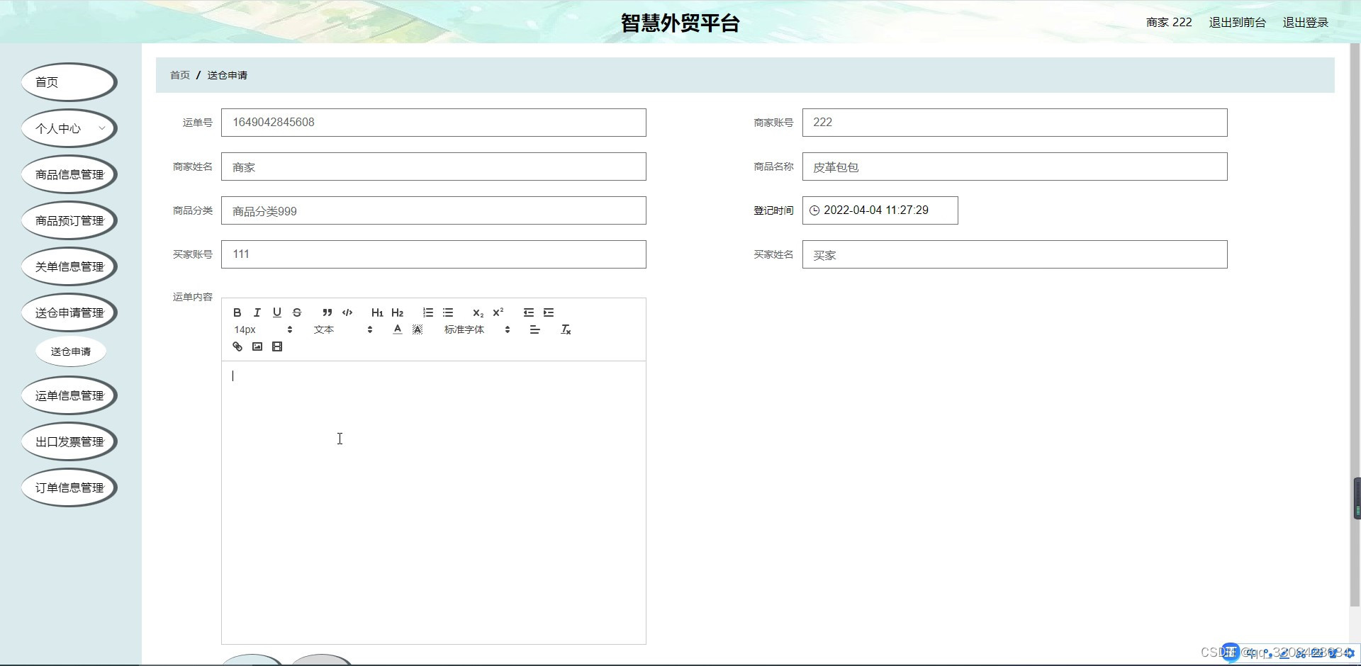Insert a video in editor
The width and height of the screenshot is (1361, 666).
click(x=277, y=346)
